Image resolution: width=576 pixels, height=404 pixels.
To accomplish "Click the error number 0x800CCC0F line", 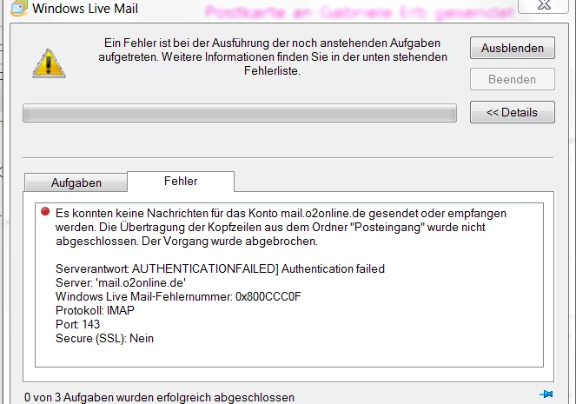I will (178, 296).
